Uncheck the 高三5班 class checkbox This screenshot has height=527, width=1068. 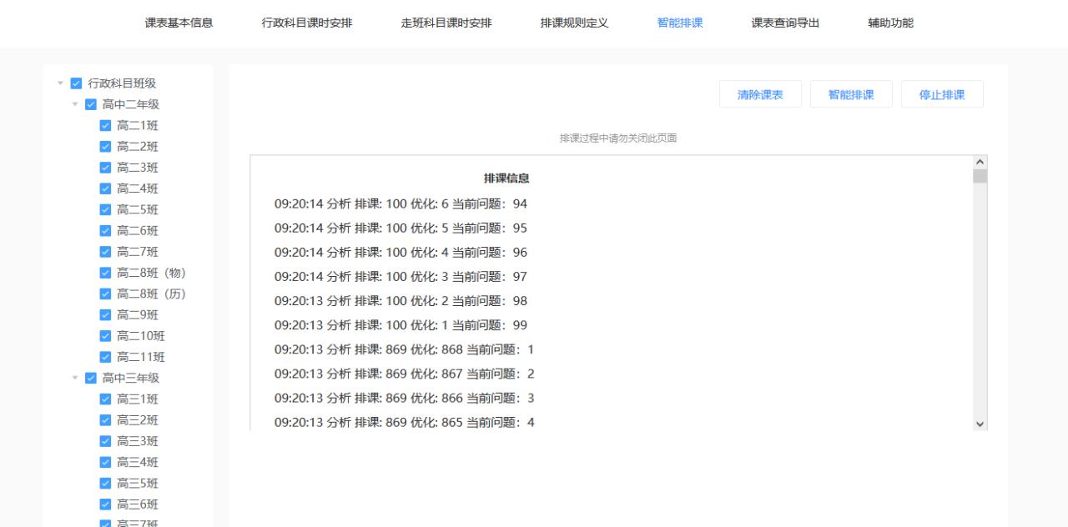105,483
